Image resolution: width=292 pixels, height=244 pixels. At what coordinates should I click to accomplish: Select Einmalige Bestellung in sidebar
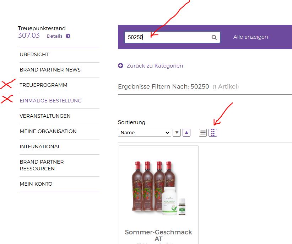pyautogui.click(x=50, y=101)
